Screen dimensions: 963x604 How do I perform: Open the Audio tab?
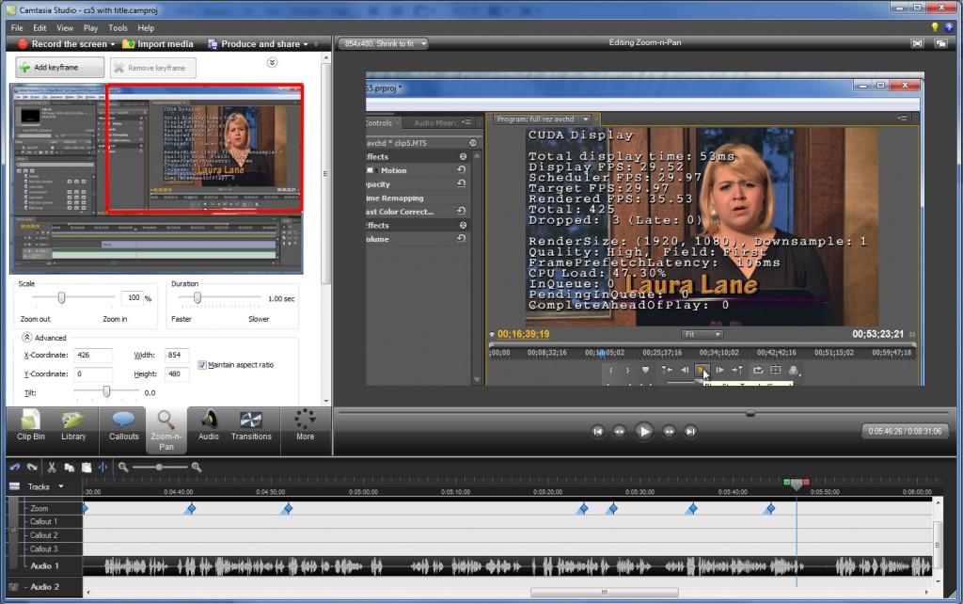coord(208,426)
